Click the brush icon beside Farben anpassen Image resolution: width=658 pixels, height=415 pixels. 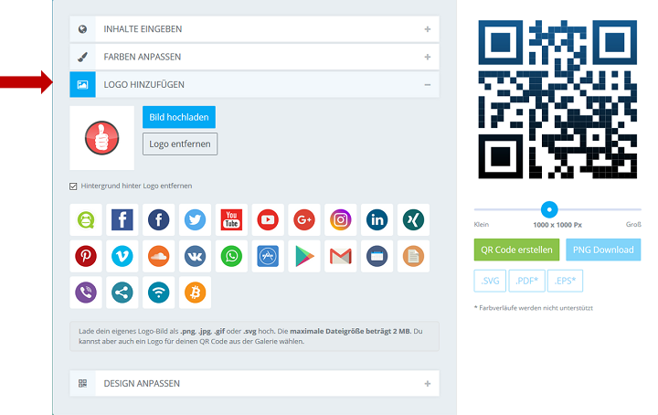coord(82,57)
